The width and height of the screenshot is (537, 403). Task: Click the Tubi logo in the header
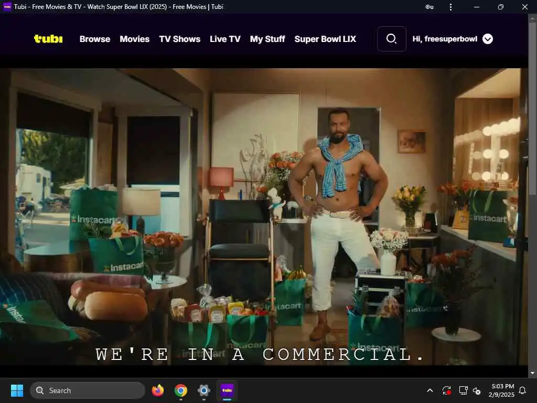[x=48, y=39]
